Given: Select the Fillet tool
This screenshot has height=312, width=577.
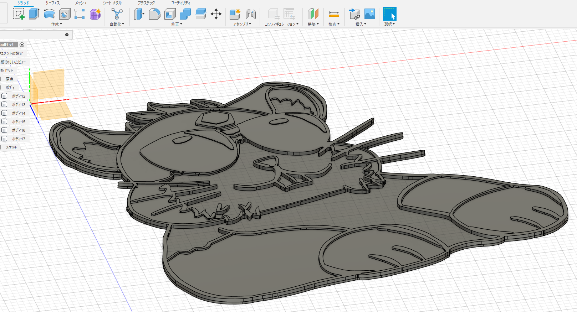Looking at the screenshot, I should (154, 14).
